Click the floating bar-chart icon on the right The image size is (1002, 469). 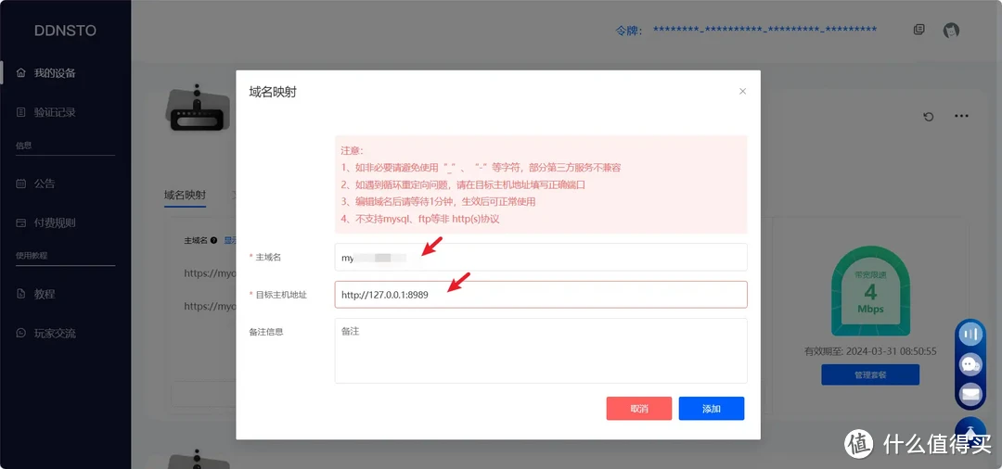point(970,335)
